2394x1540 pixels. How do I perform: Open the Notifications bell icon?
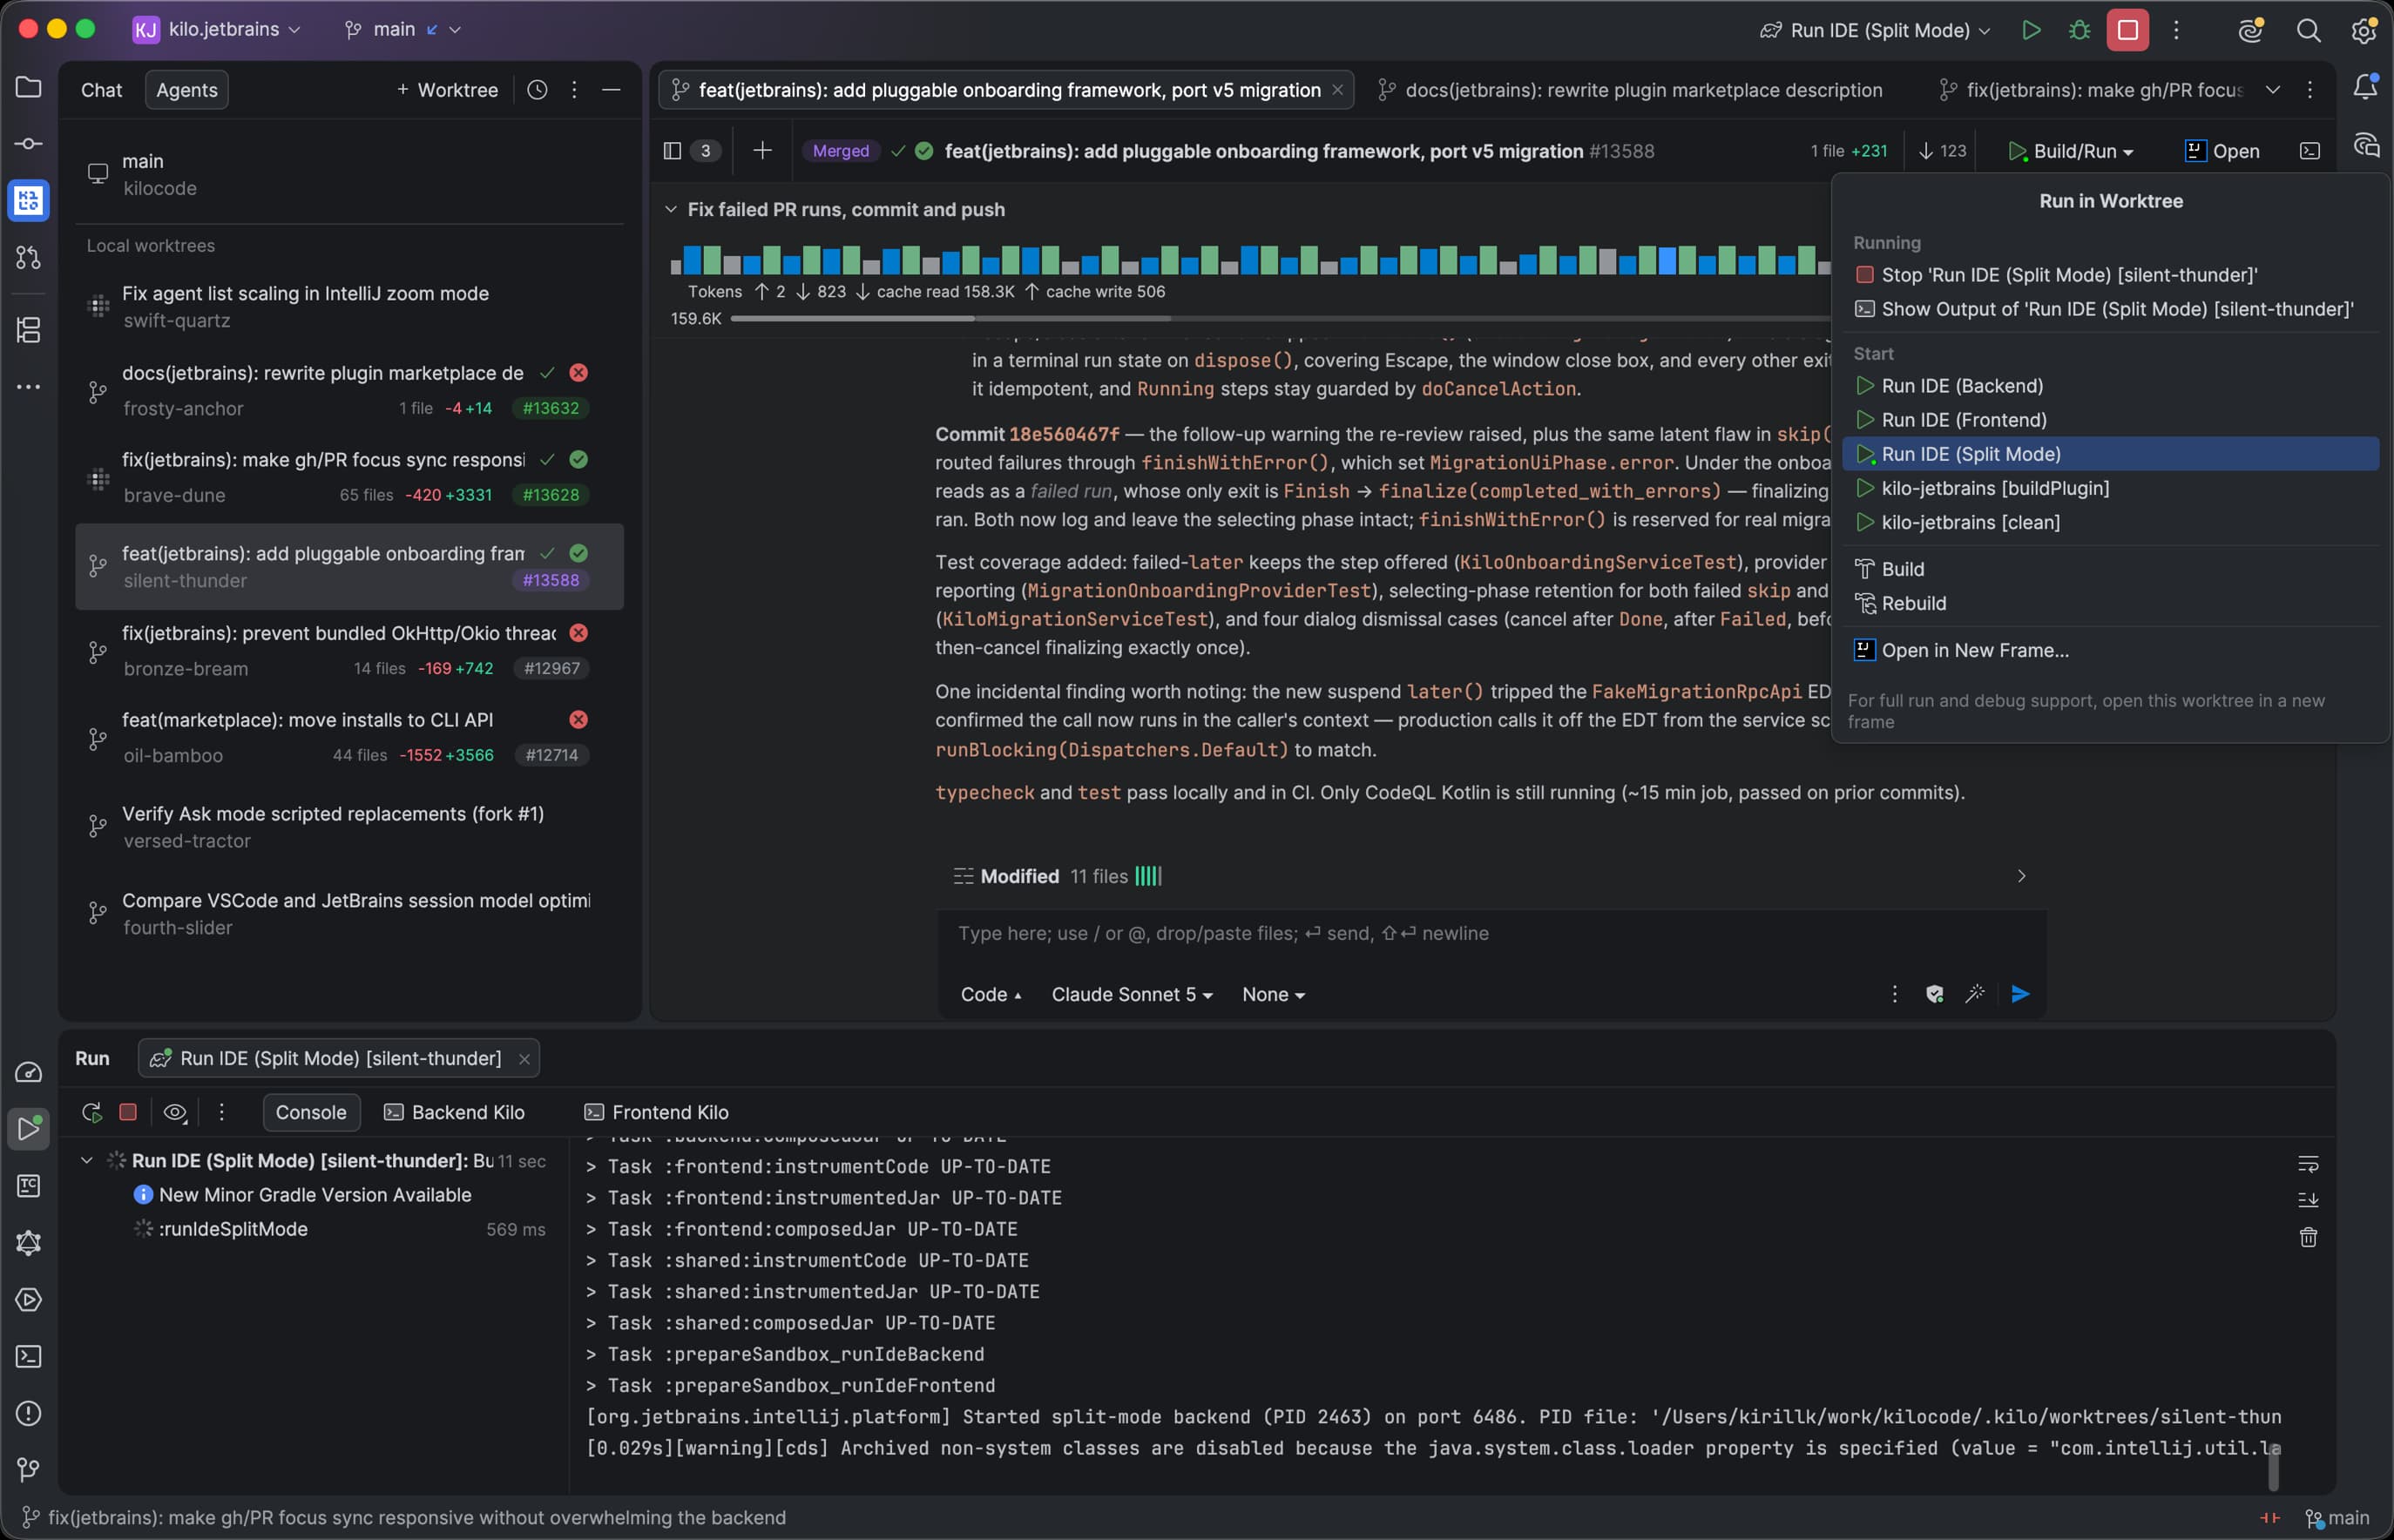pyautogui.click(x=2365, y=87)
